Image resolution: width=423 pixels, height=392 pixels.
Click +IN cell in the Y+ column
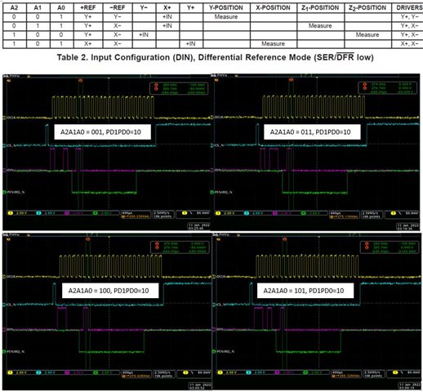coord(191,44)
